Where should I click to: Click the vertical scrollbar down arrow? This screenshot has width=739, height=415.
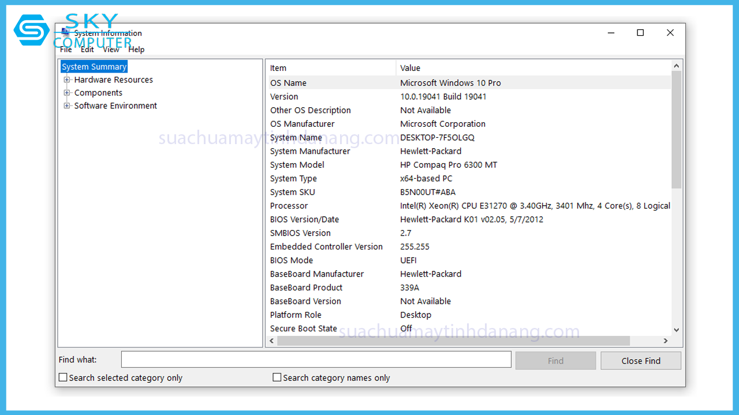tap(677, 330)
